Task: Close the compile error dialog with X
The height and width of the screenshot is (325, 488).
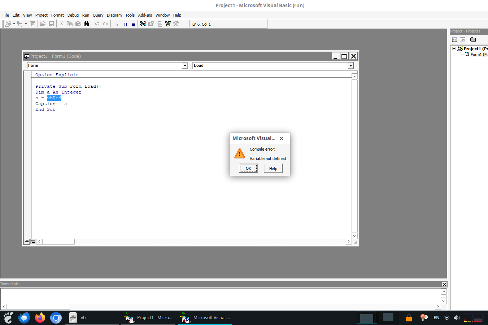Action: click(x=282, y=138)
